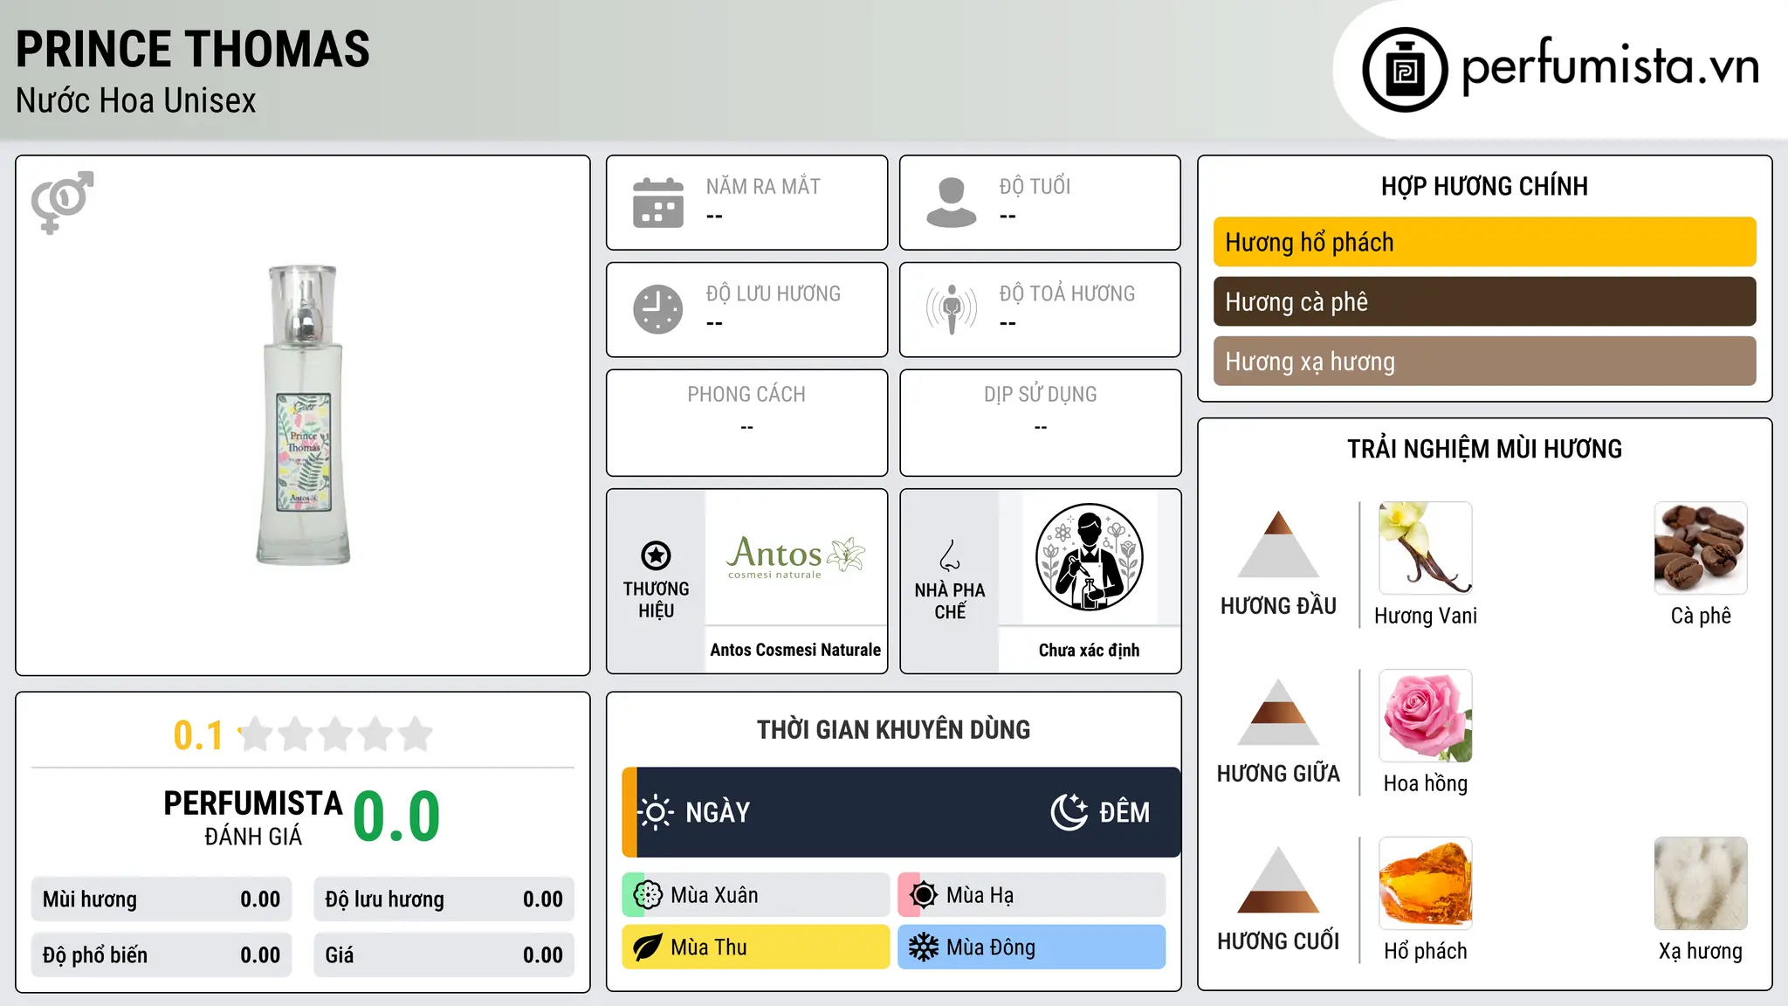Image resolution: width=1788 pixels, height=1006 pixels.
Task: Click the THỜI GIAN KHUYÊN DÙNG heading
Action: coord(893,729)
